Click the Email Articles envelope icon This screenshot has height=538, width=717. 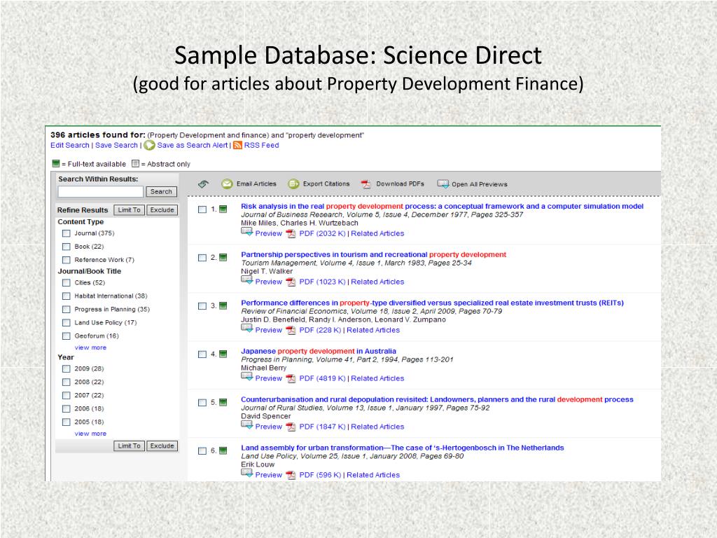227,184
